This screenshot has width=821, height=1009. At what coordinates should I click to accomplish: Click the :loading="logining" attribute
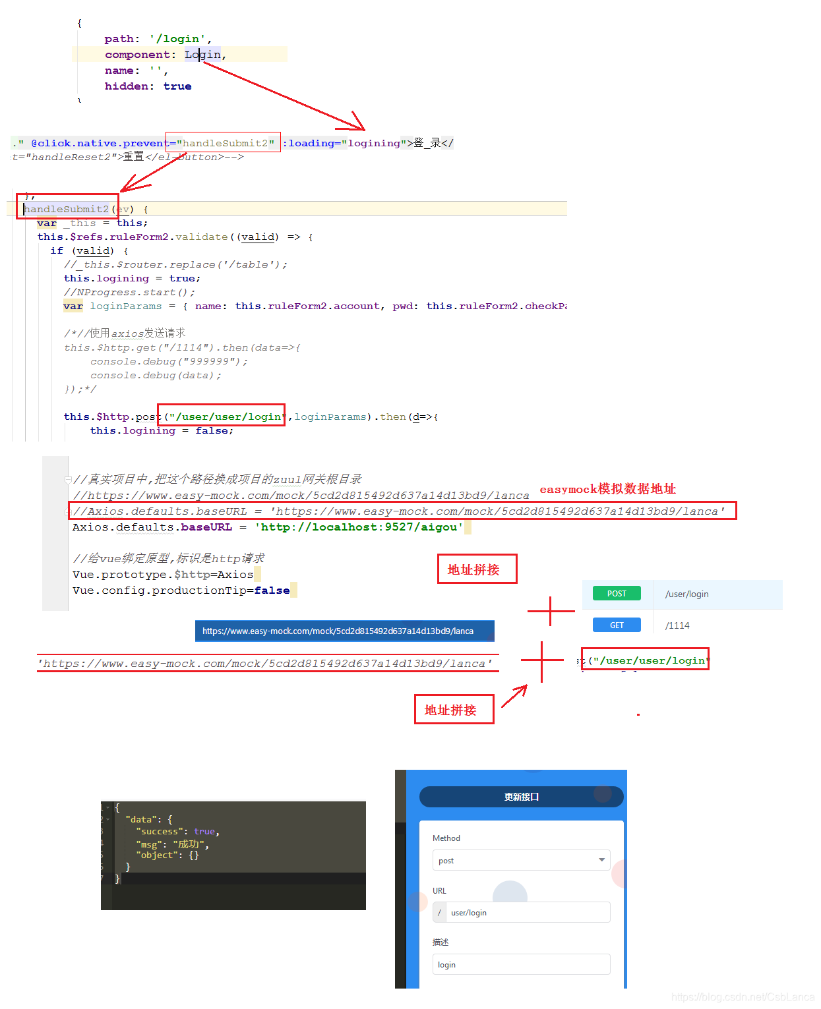[344, 143]
